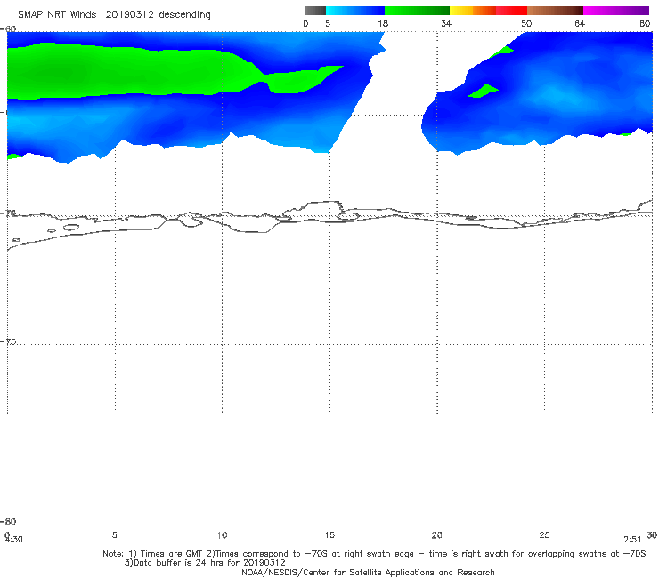The width and height of the screenshot is (659, 578).
Task: Click the colorbar scale value 18
Action: pyautogui.click(x=383, y=24)
